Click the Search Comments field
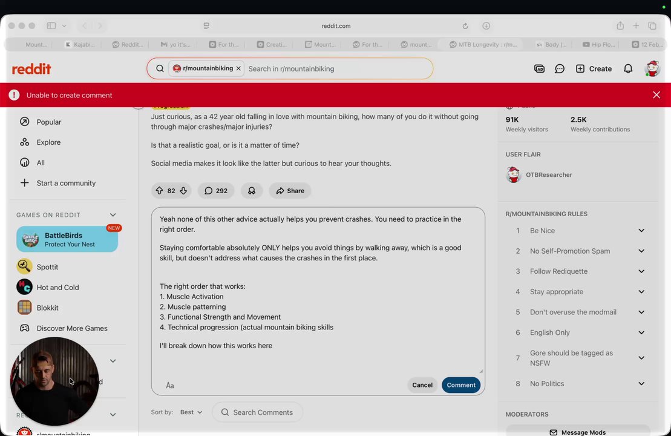Viewport: 671px width, 436px height. 257,412
